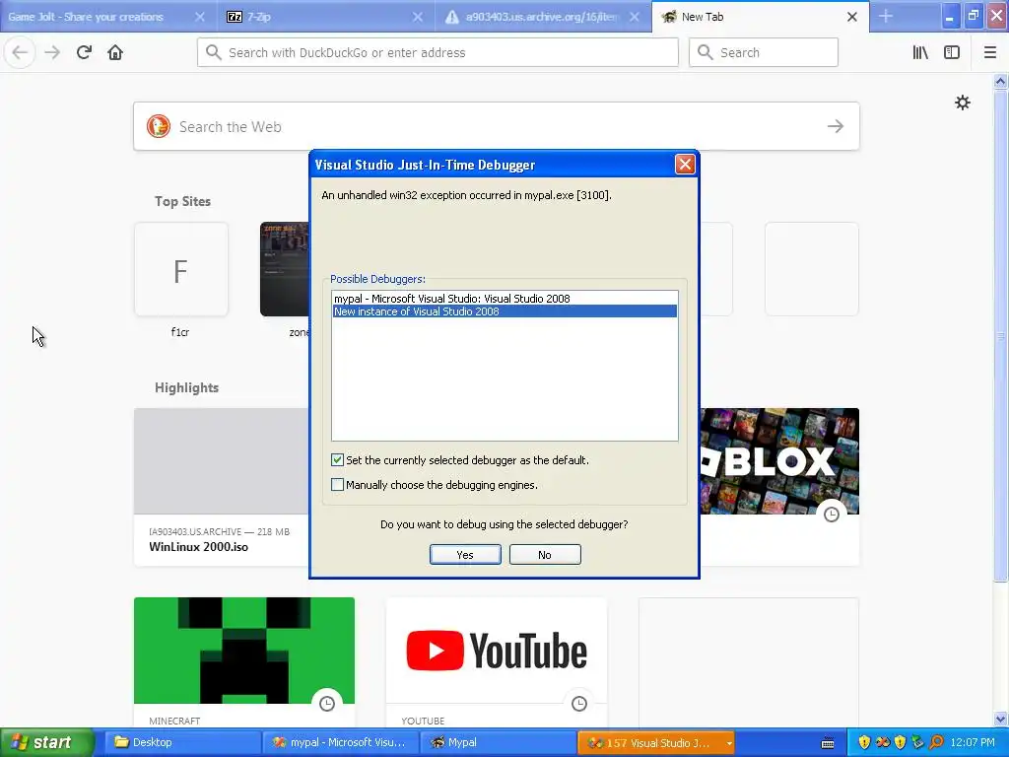Go to the home page icon
The height and width of the screenshot is (757, 1009).
tap(115, 52)
